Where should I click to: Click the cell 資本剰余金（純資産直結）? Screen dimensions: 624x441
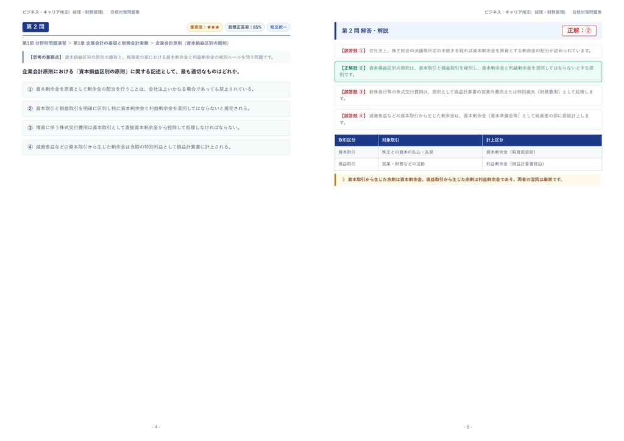[x=542, y=152]
